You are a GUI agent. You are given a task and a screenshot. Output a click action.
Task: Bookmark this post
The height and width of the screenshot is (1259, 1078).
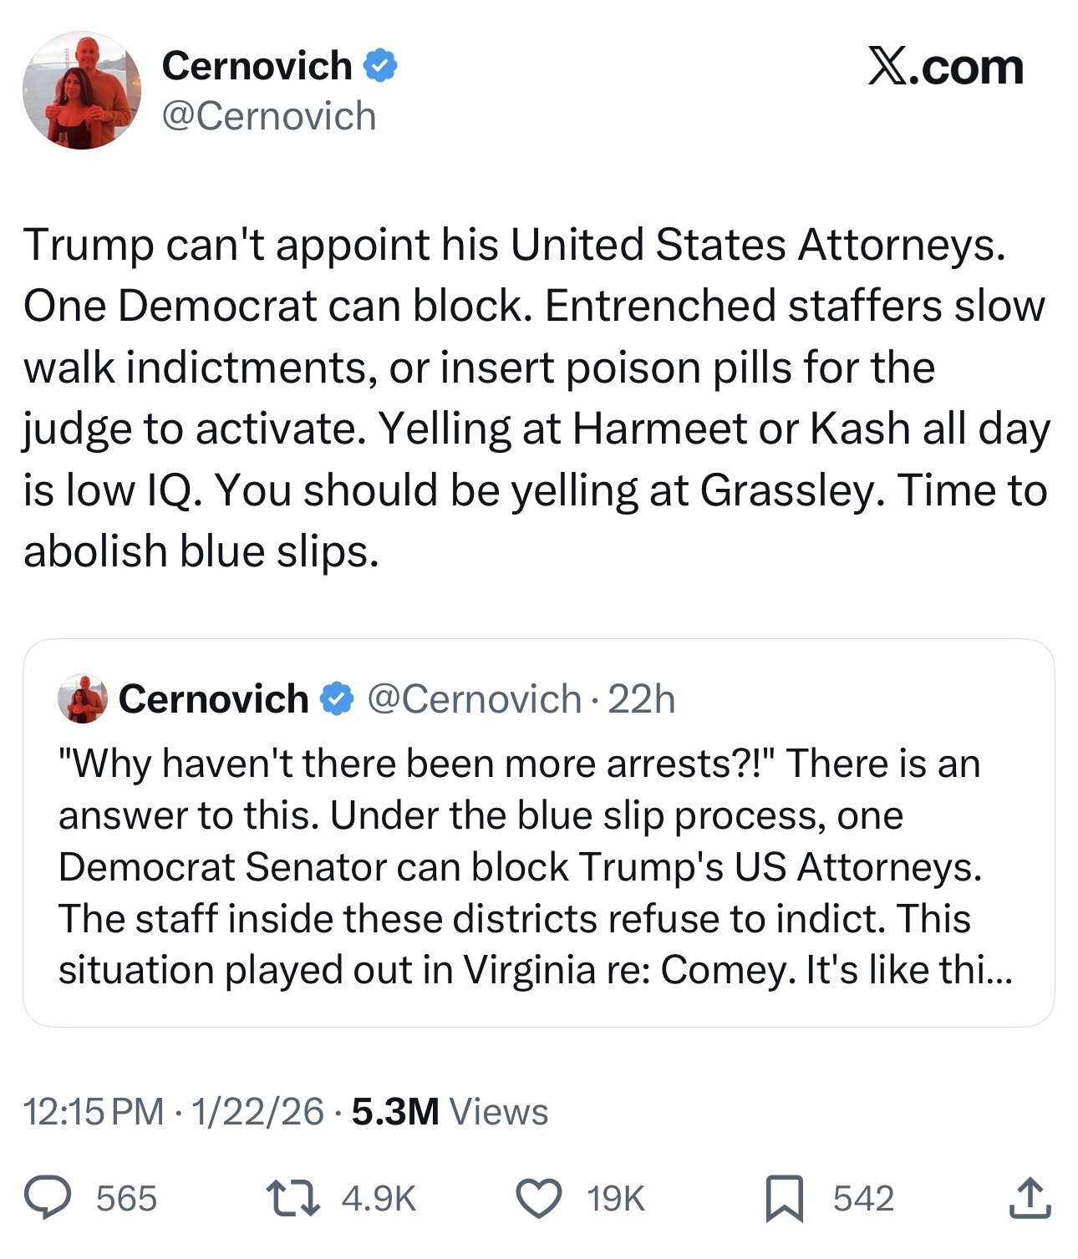coord(785,1198)
